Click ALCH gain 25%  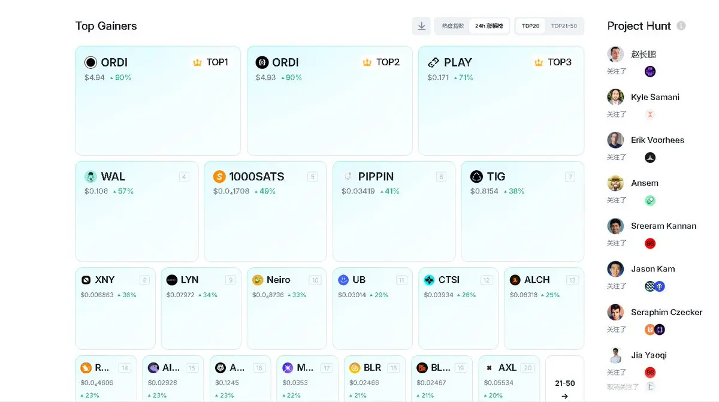coord(549,295)
